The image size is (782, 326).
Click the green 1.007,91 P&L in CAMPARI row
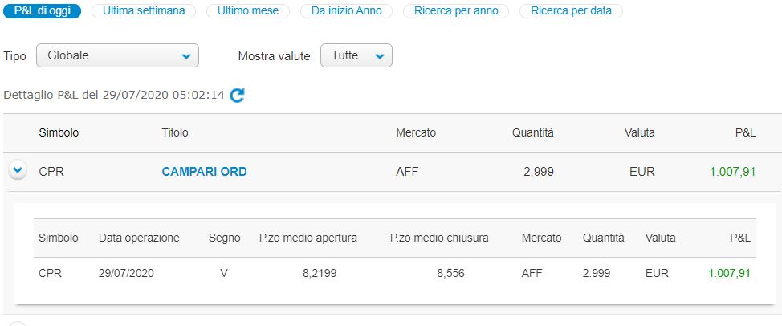(x=733, y=172)
